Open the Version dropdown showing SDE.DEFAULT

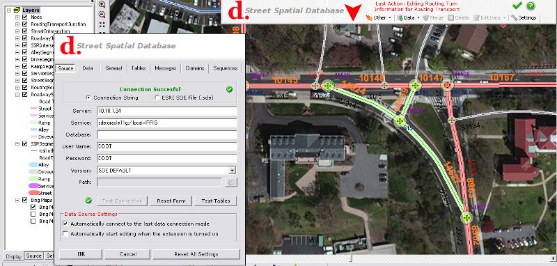(x=232, y=171)
